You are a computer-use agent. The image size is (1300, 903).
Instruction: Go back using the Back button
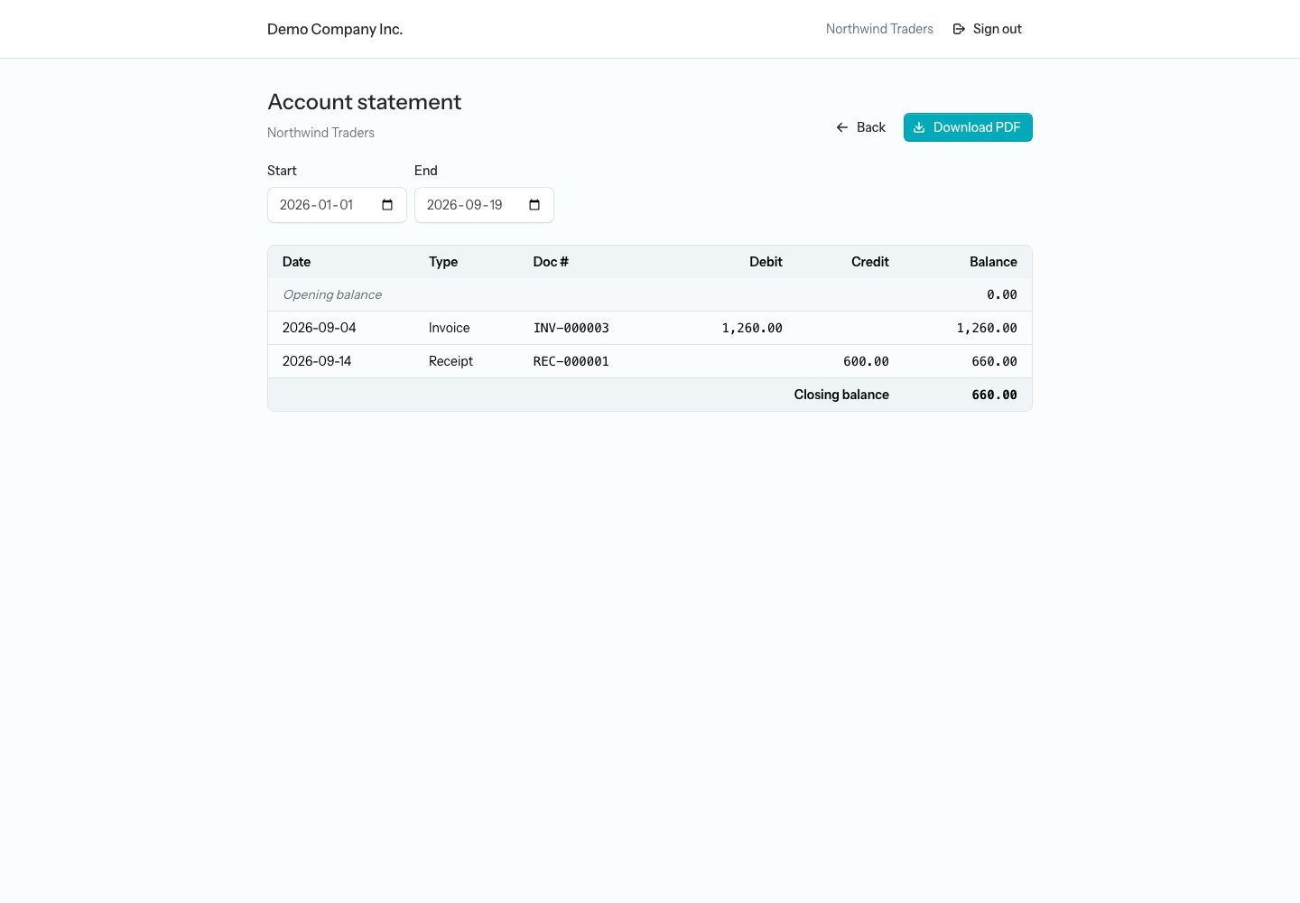point(861,127)
